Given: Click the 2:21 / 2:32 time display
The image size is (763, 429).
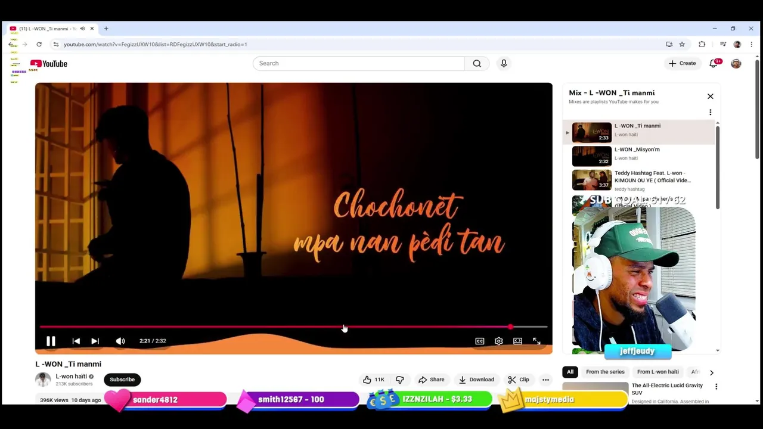Looking at the screenshot, I should 153,341.
